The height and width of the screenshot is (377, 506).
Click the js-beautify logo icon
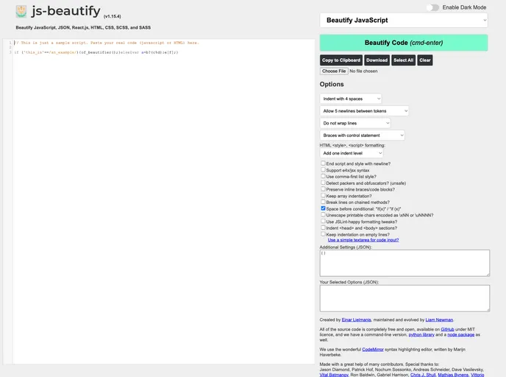[x=21, y=12]
